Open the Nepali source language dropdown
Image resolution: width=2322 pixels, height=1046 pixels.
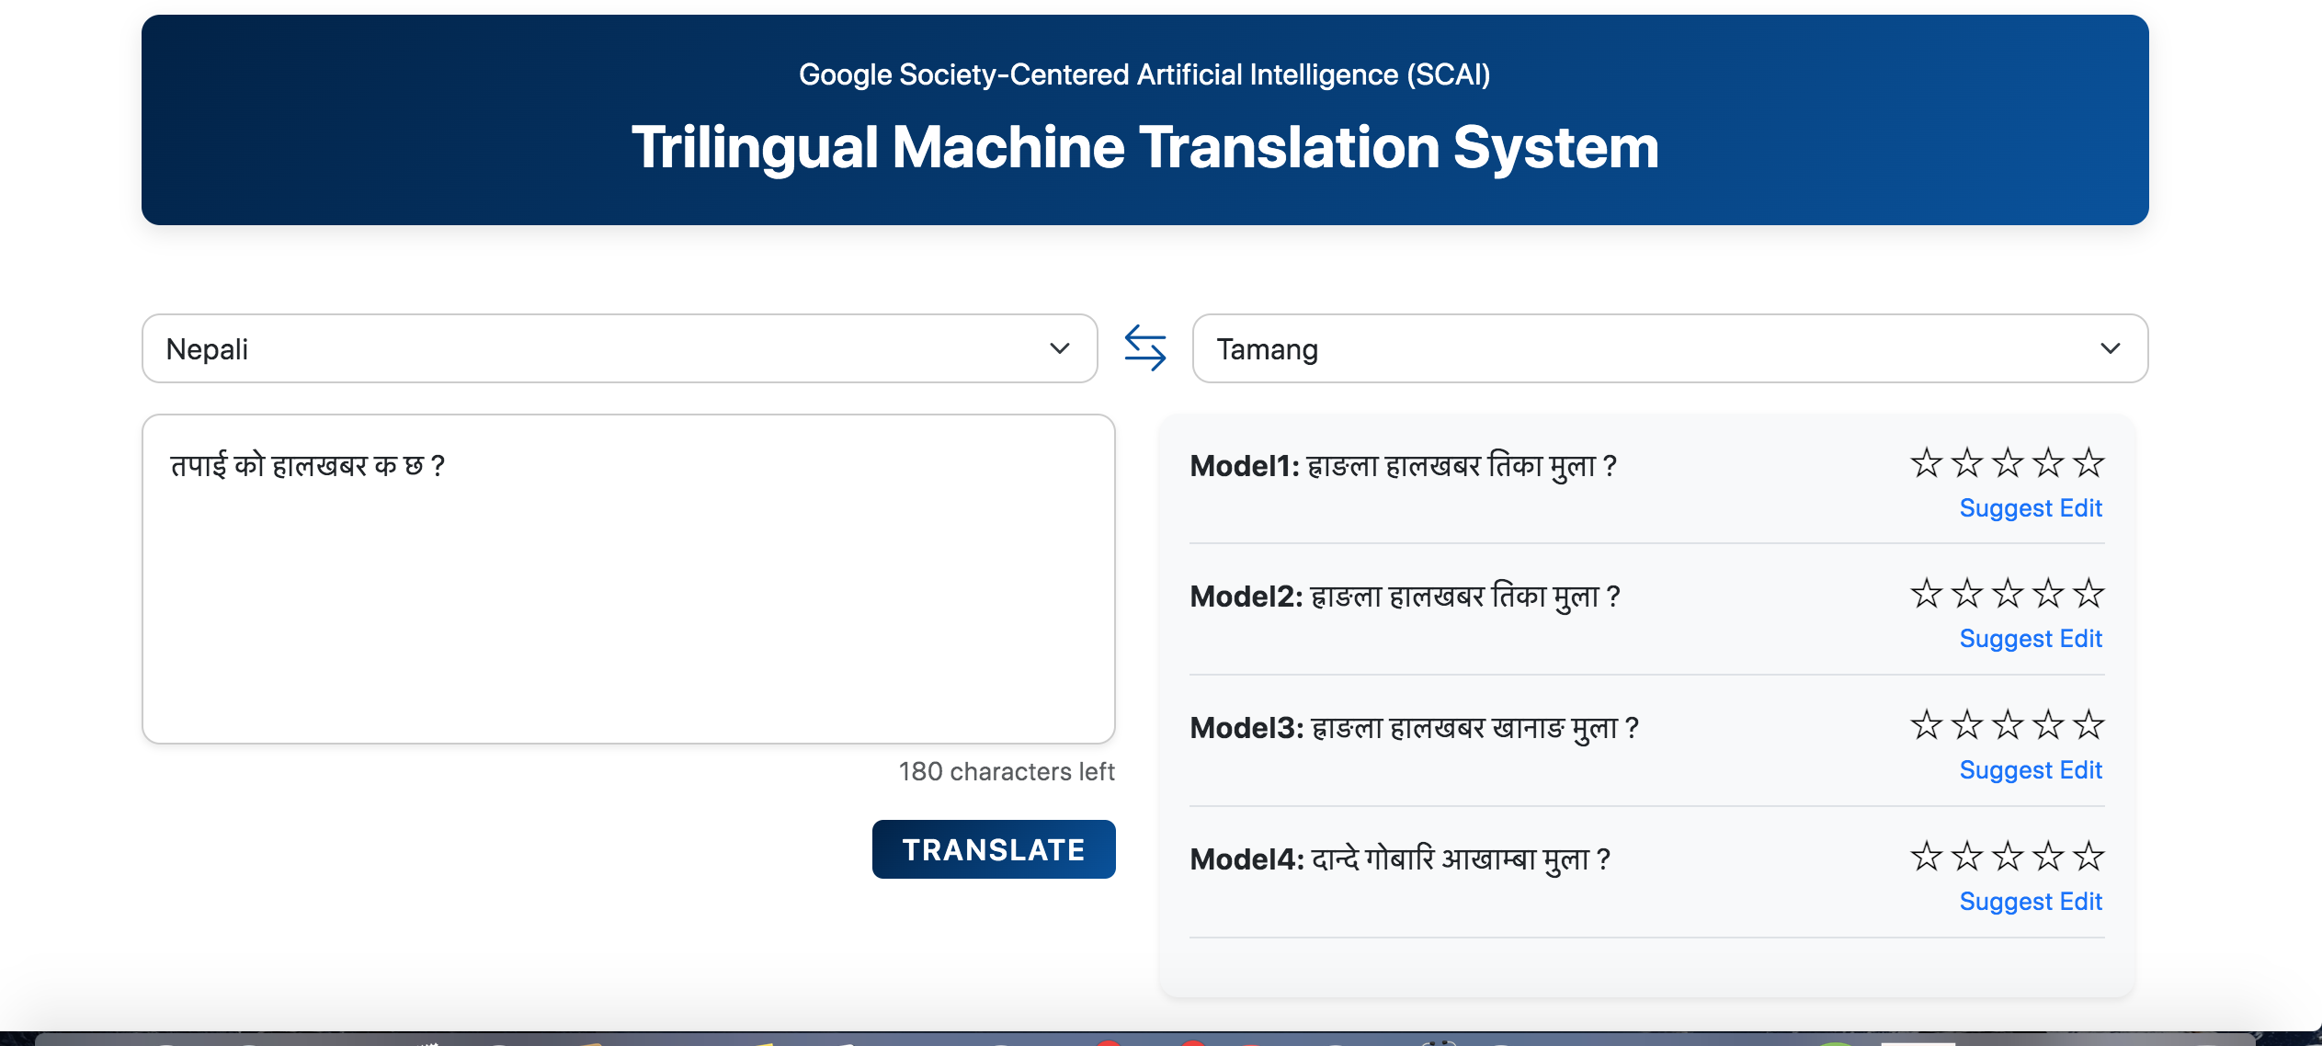coord(619,348)
